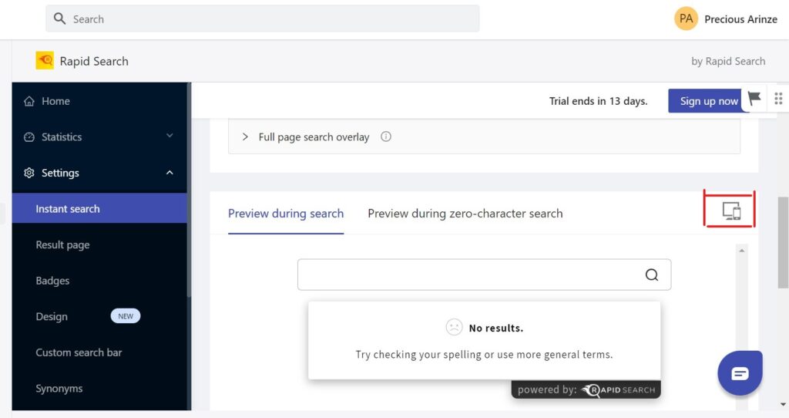Viewport: 789px width, 418px height.
Task: Open the PA user avatar
Action: tap(686, 19)
